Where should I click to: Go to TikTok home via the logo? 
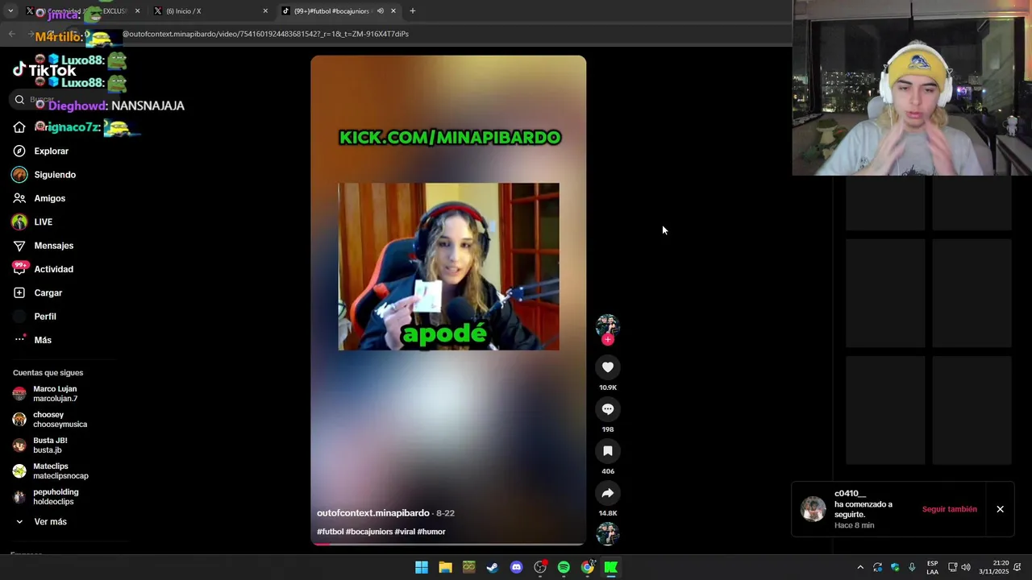(44, 70)
